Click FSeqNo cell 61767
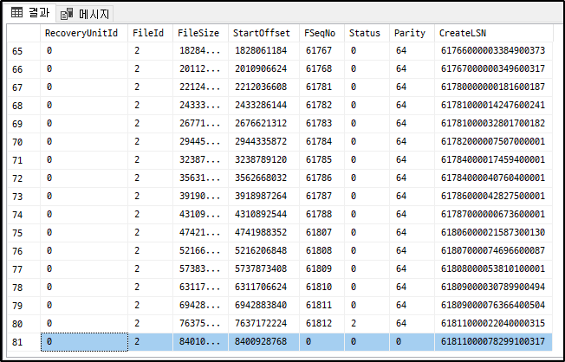 point(321,51)
